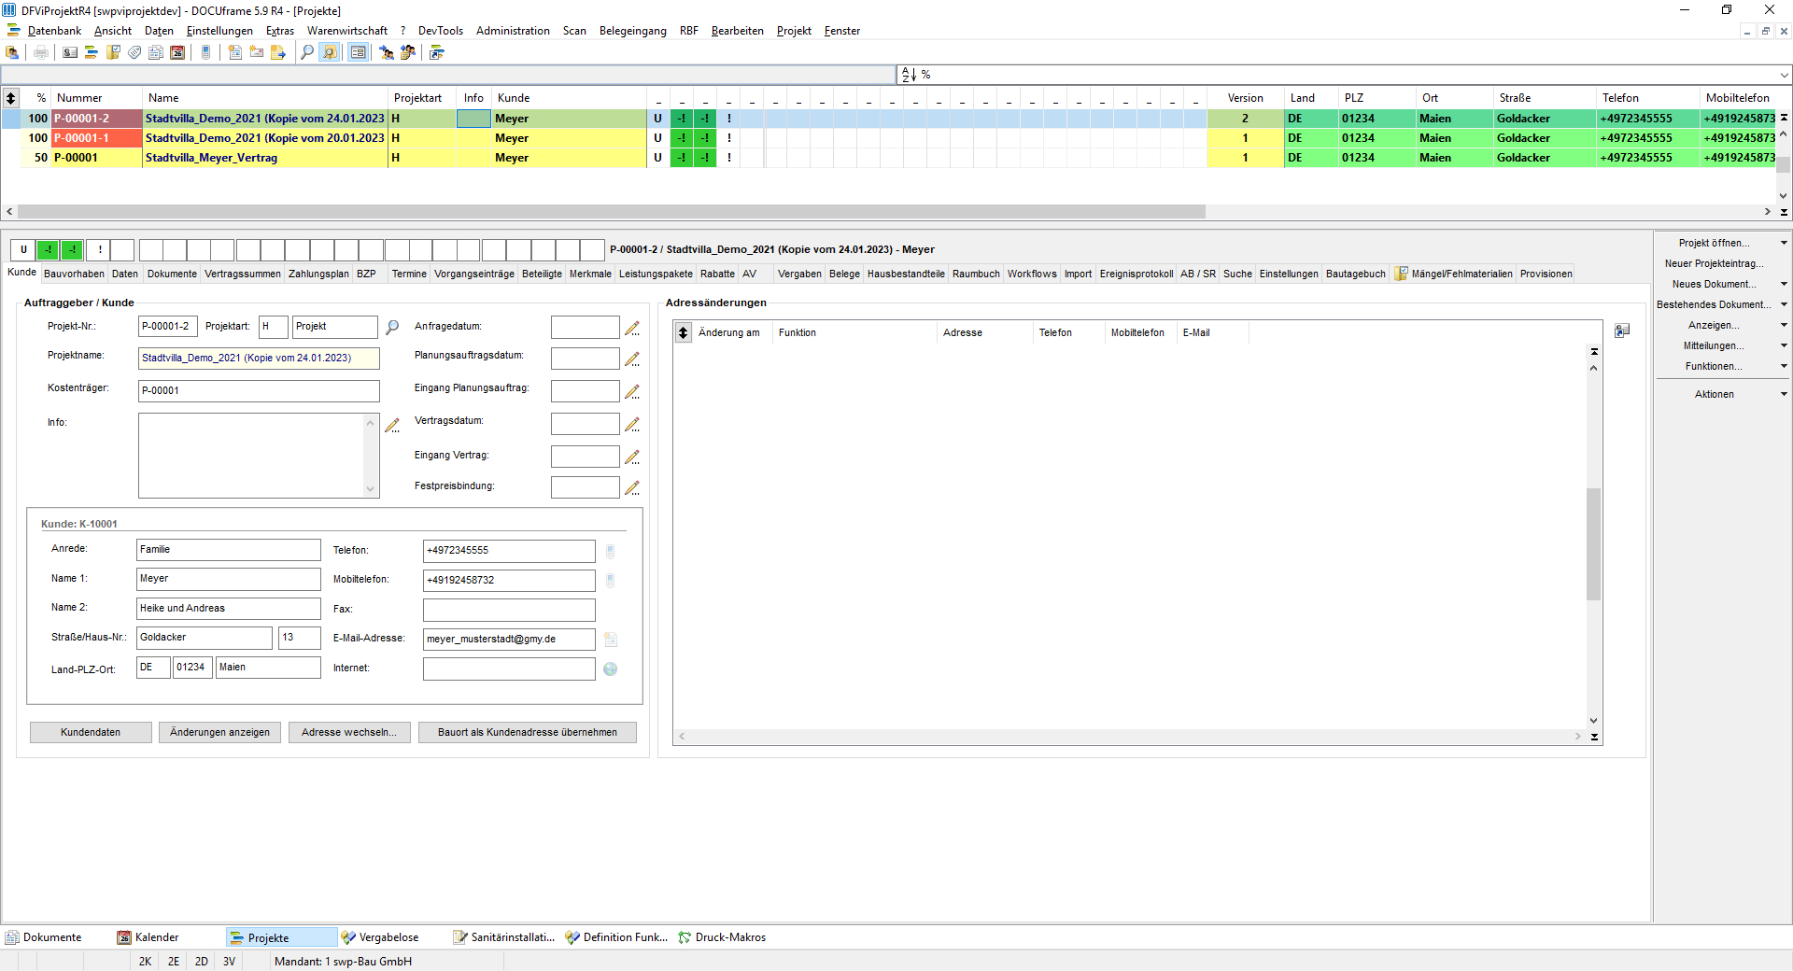Click Neuer Projekteintrag... in side panel

click(x=1714, y=263)
